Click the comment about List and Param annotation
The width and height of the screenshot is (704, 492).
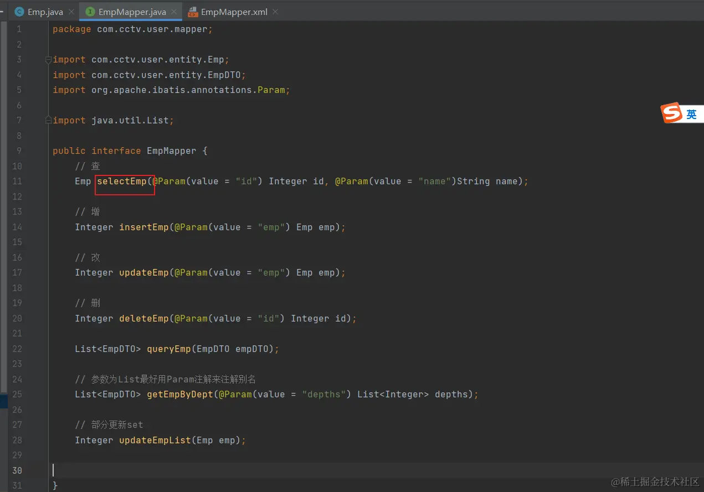[165, 379]
